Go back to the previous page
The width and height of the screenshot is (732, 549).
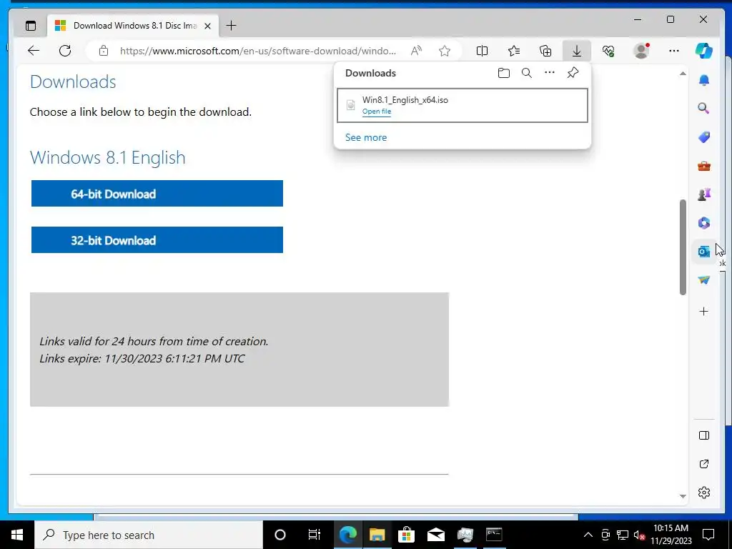(x=34, y=51)
